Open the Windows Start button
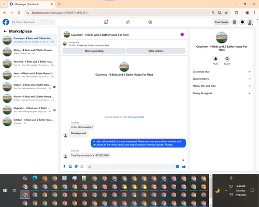Viewport: 259px width, 207px height. point(5,190)
